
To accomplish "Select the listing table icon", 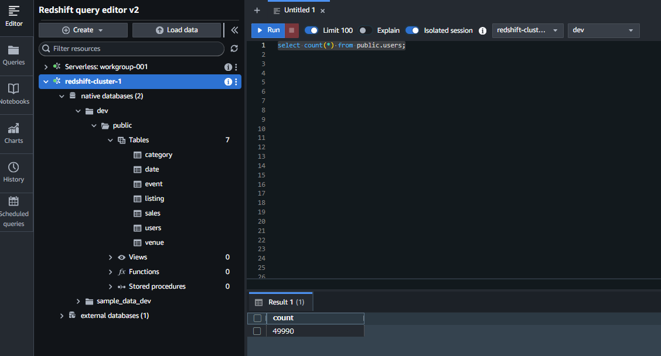I will (138, 199).
